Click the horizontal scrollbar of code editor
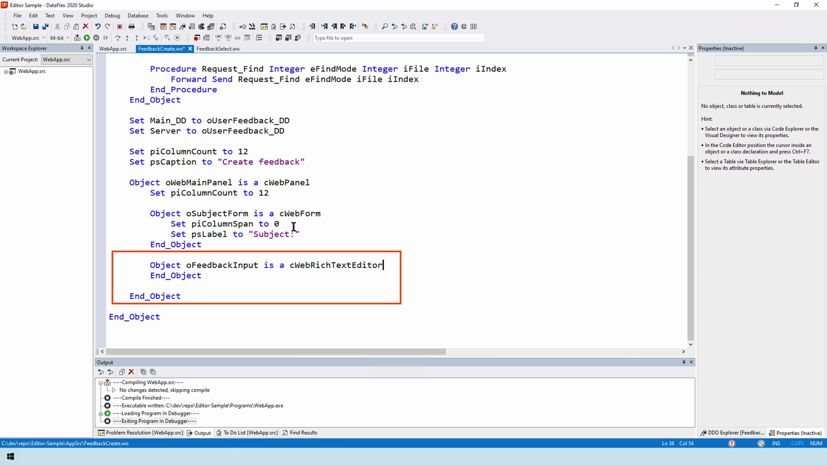The image size is (827, 465). 276,352
